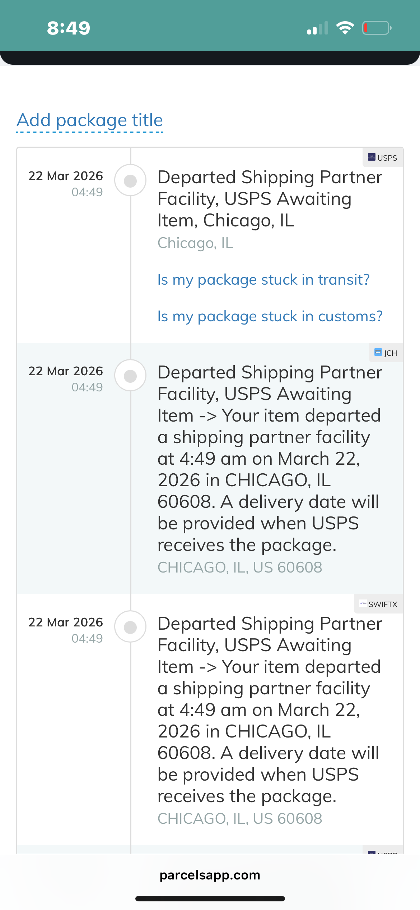
Task: Tap the USPS carrier badge on the top event
Action: [x=383, y=158]
